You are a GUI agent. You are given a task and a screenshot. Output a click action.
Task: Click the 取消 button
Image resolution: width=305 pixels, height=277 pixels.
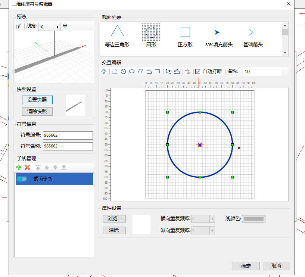(x=276, y=266)
